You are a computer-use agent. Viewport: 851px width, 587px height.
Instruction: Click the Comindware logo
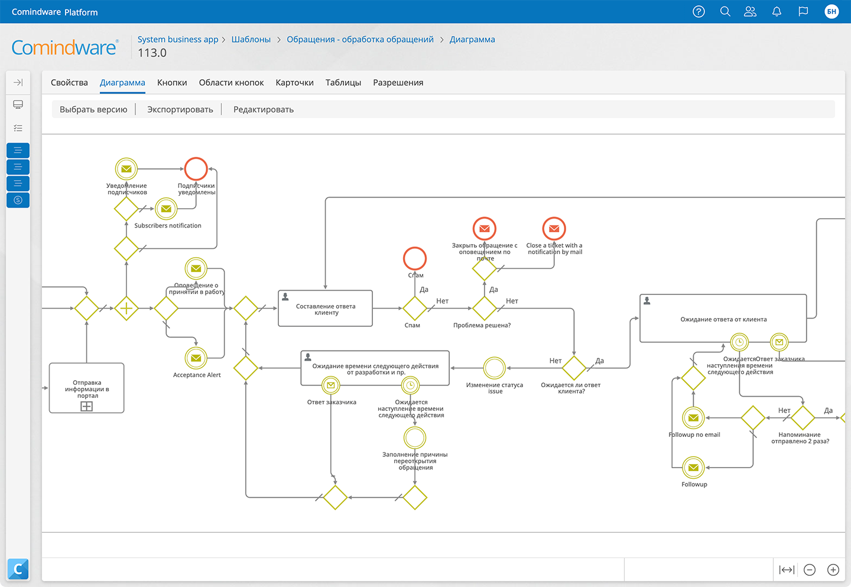[x=65, y=47]
